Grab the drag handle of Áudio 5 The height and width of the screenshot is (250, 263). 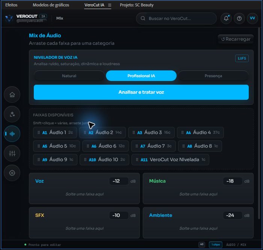click(39, 146)
